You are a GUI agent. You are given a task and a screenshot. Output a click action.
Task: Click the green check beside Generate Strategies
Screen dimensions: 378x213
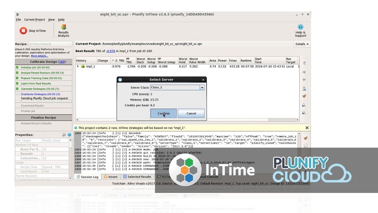17,89
